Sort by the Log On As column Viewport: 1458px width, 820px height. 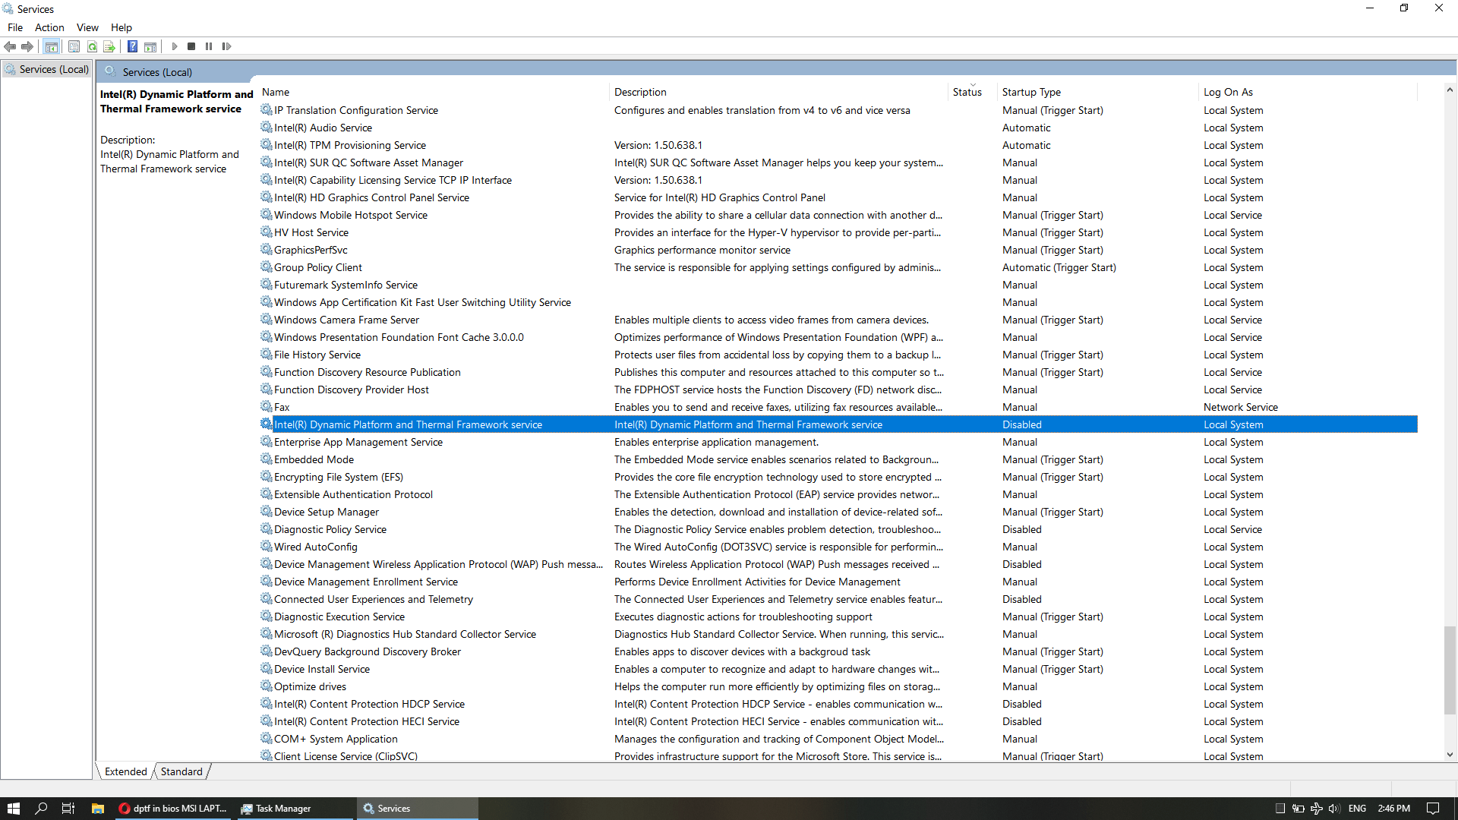point(1228,92)
